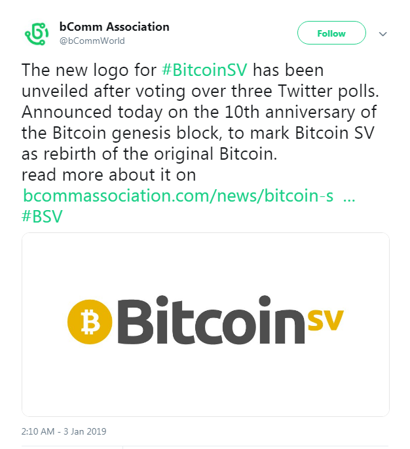Visit the bcommassociation.com news link
Viewport: 410px width, 449px height.
178,196
